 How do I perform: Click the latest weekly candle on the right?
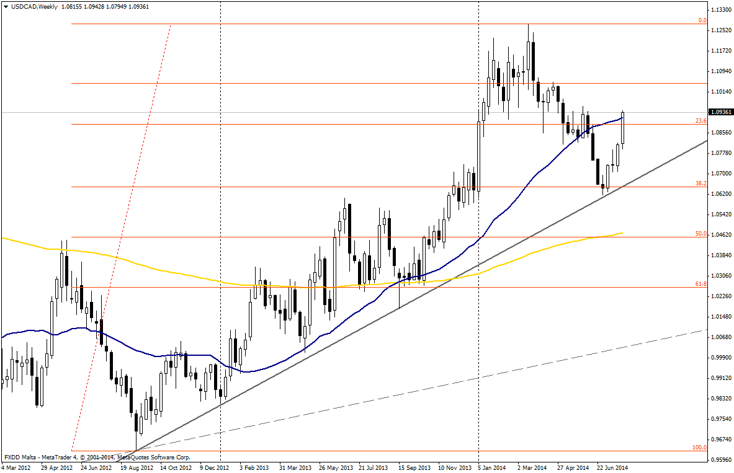pos(622,128)
